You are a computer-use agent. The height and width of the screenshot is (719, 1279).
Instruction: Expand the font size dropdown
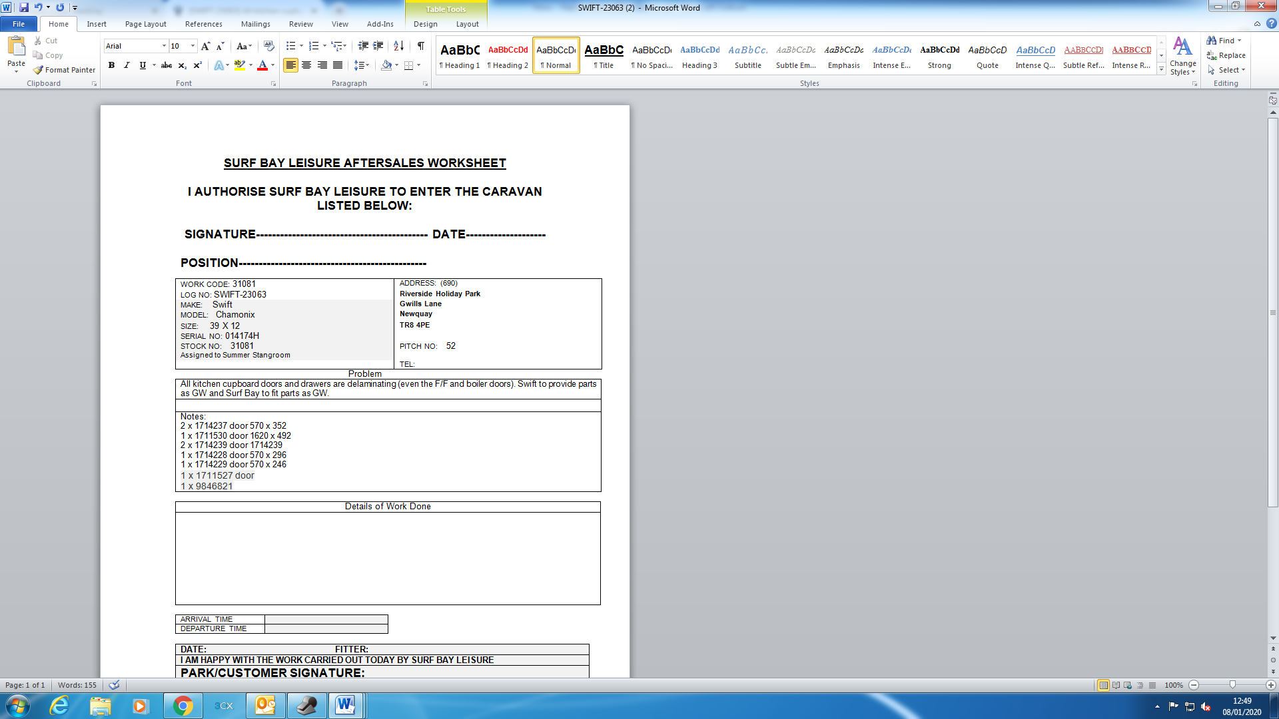click(193, 46)
